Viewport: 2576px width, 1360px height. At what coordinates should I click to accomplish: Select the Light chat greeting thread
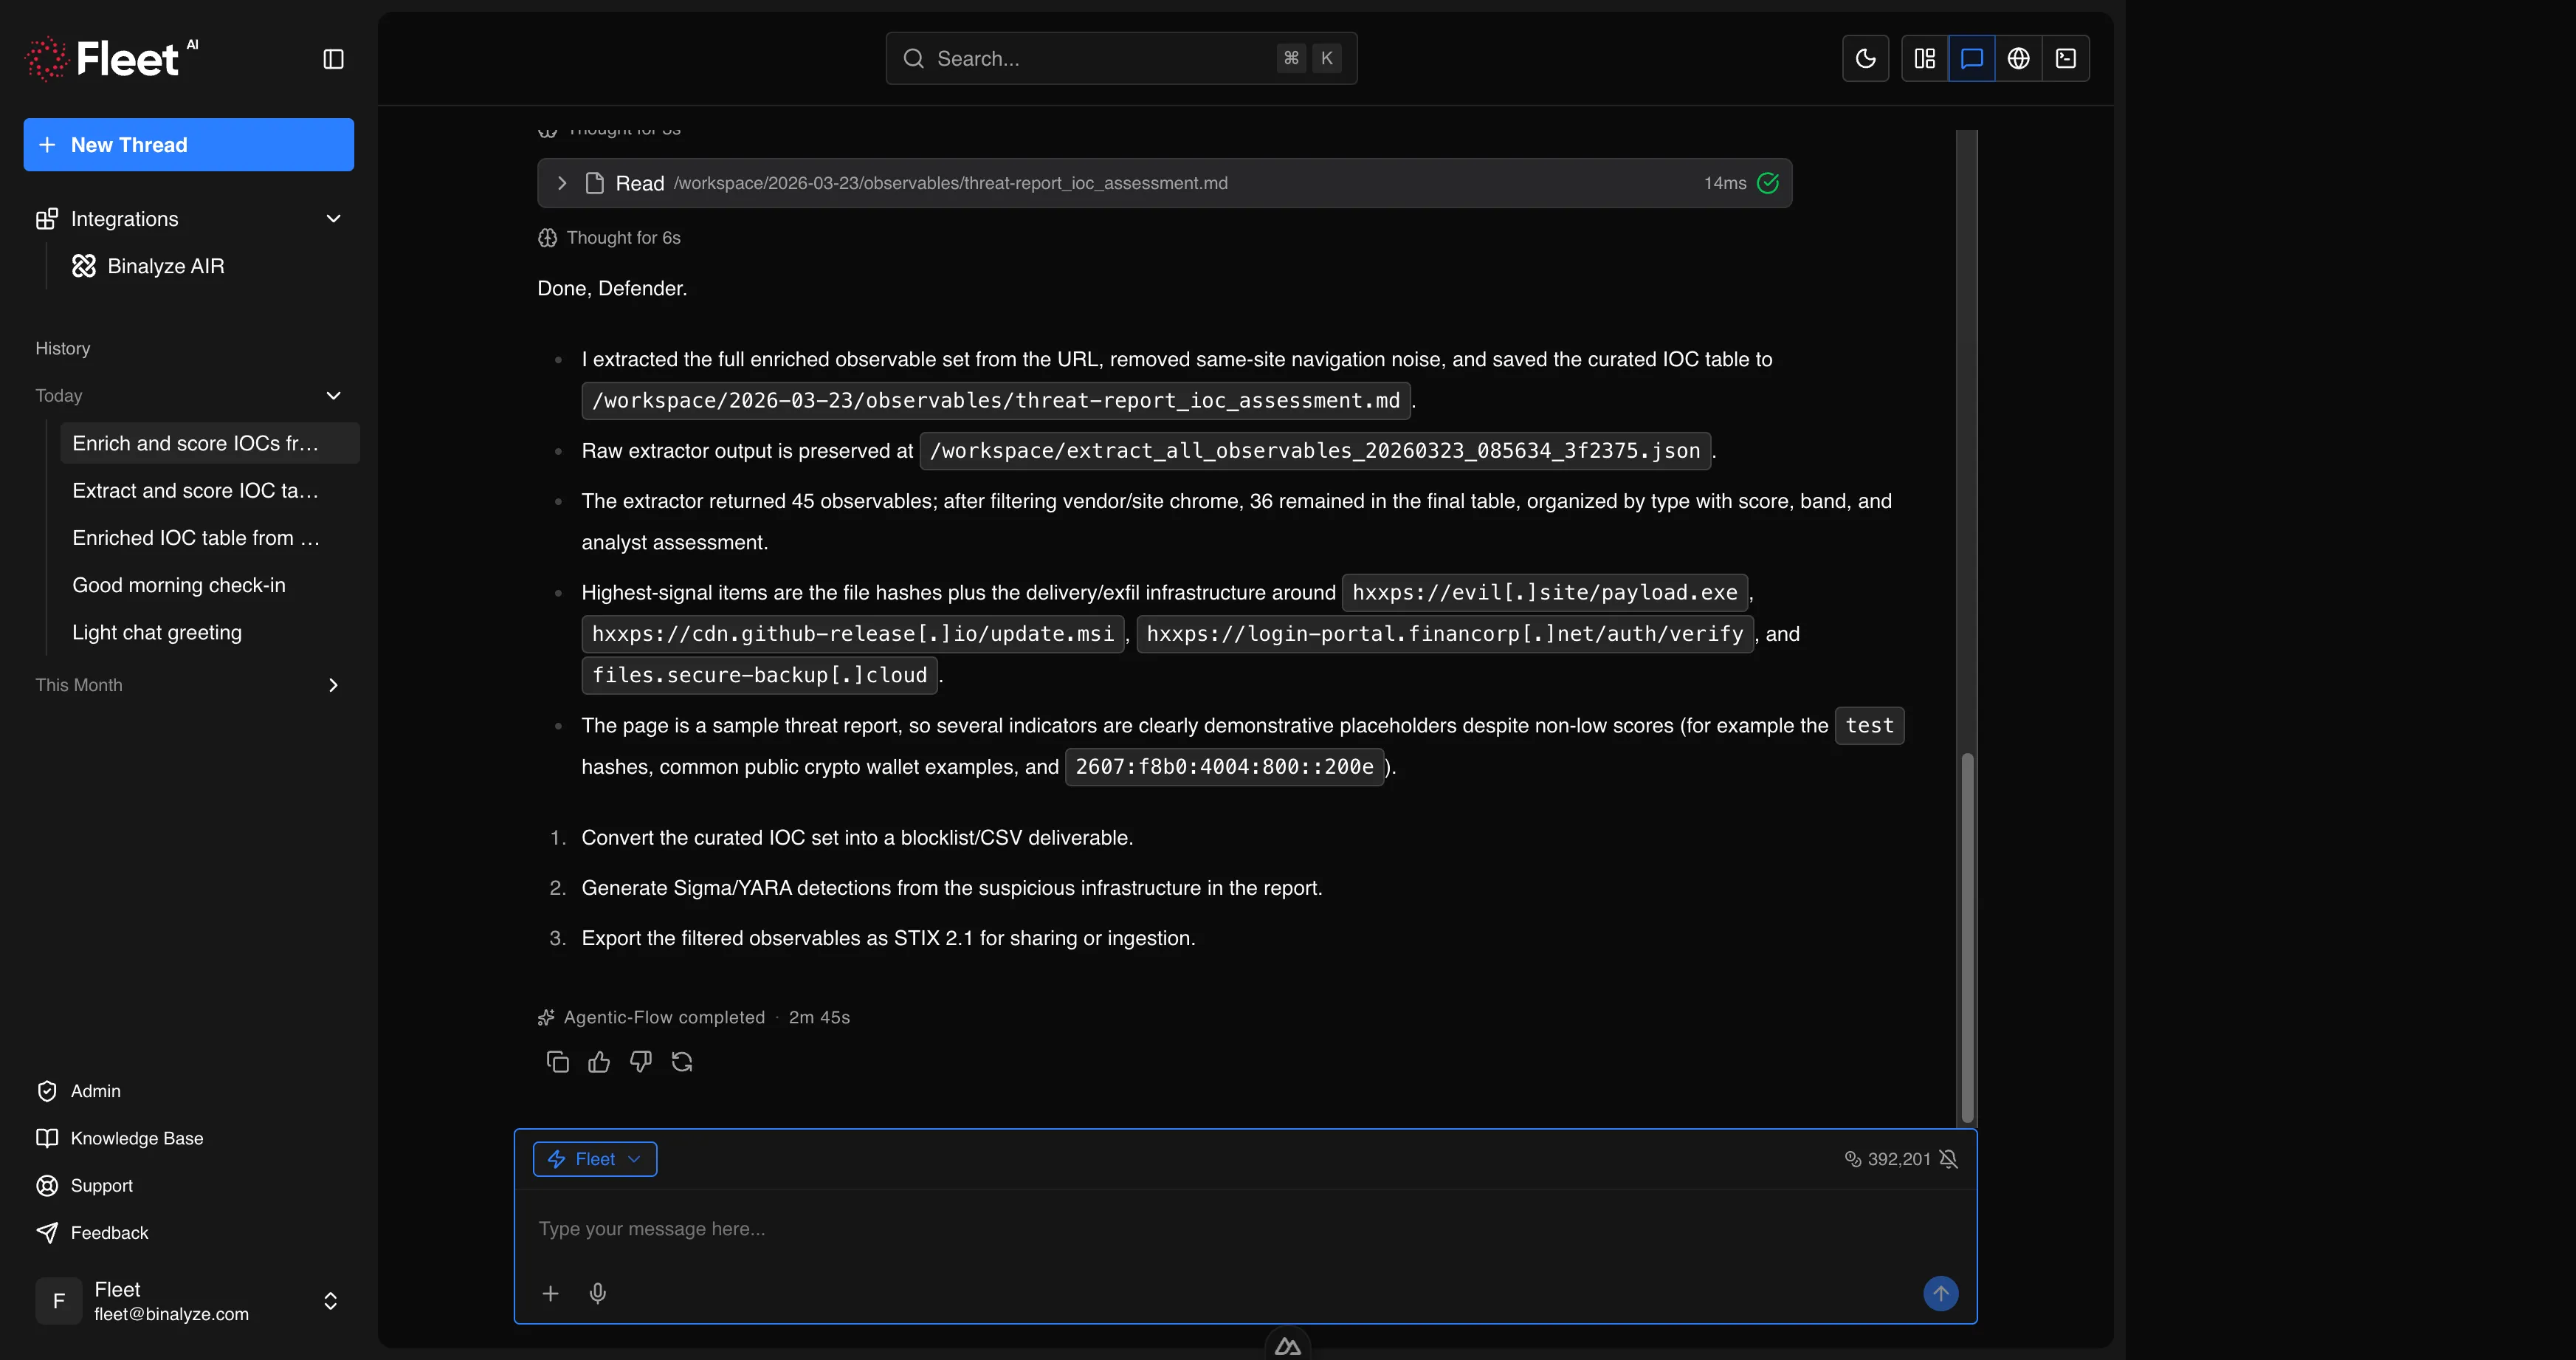pyautogui.click(x=157, y=632)
